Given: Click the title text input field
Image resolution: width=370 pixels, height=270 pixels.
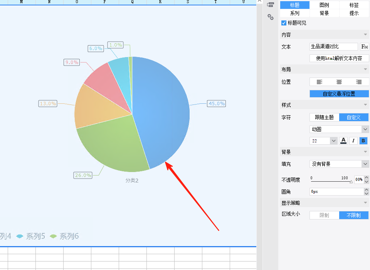Looking at the screenshot, I should pyautogui.click(x=334, y=47).
